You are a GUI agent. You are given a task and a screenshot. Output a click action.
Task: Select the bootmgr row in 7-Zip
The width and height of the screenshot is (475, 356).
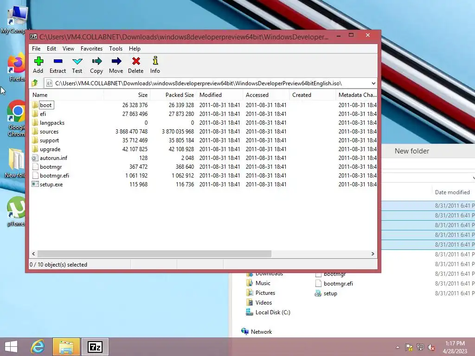tap(203, 166)
